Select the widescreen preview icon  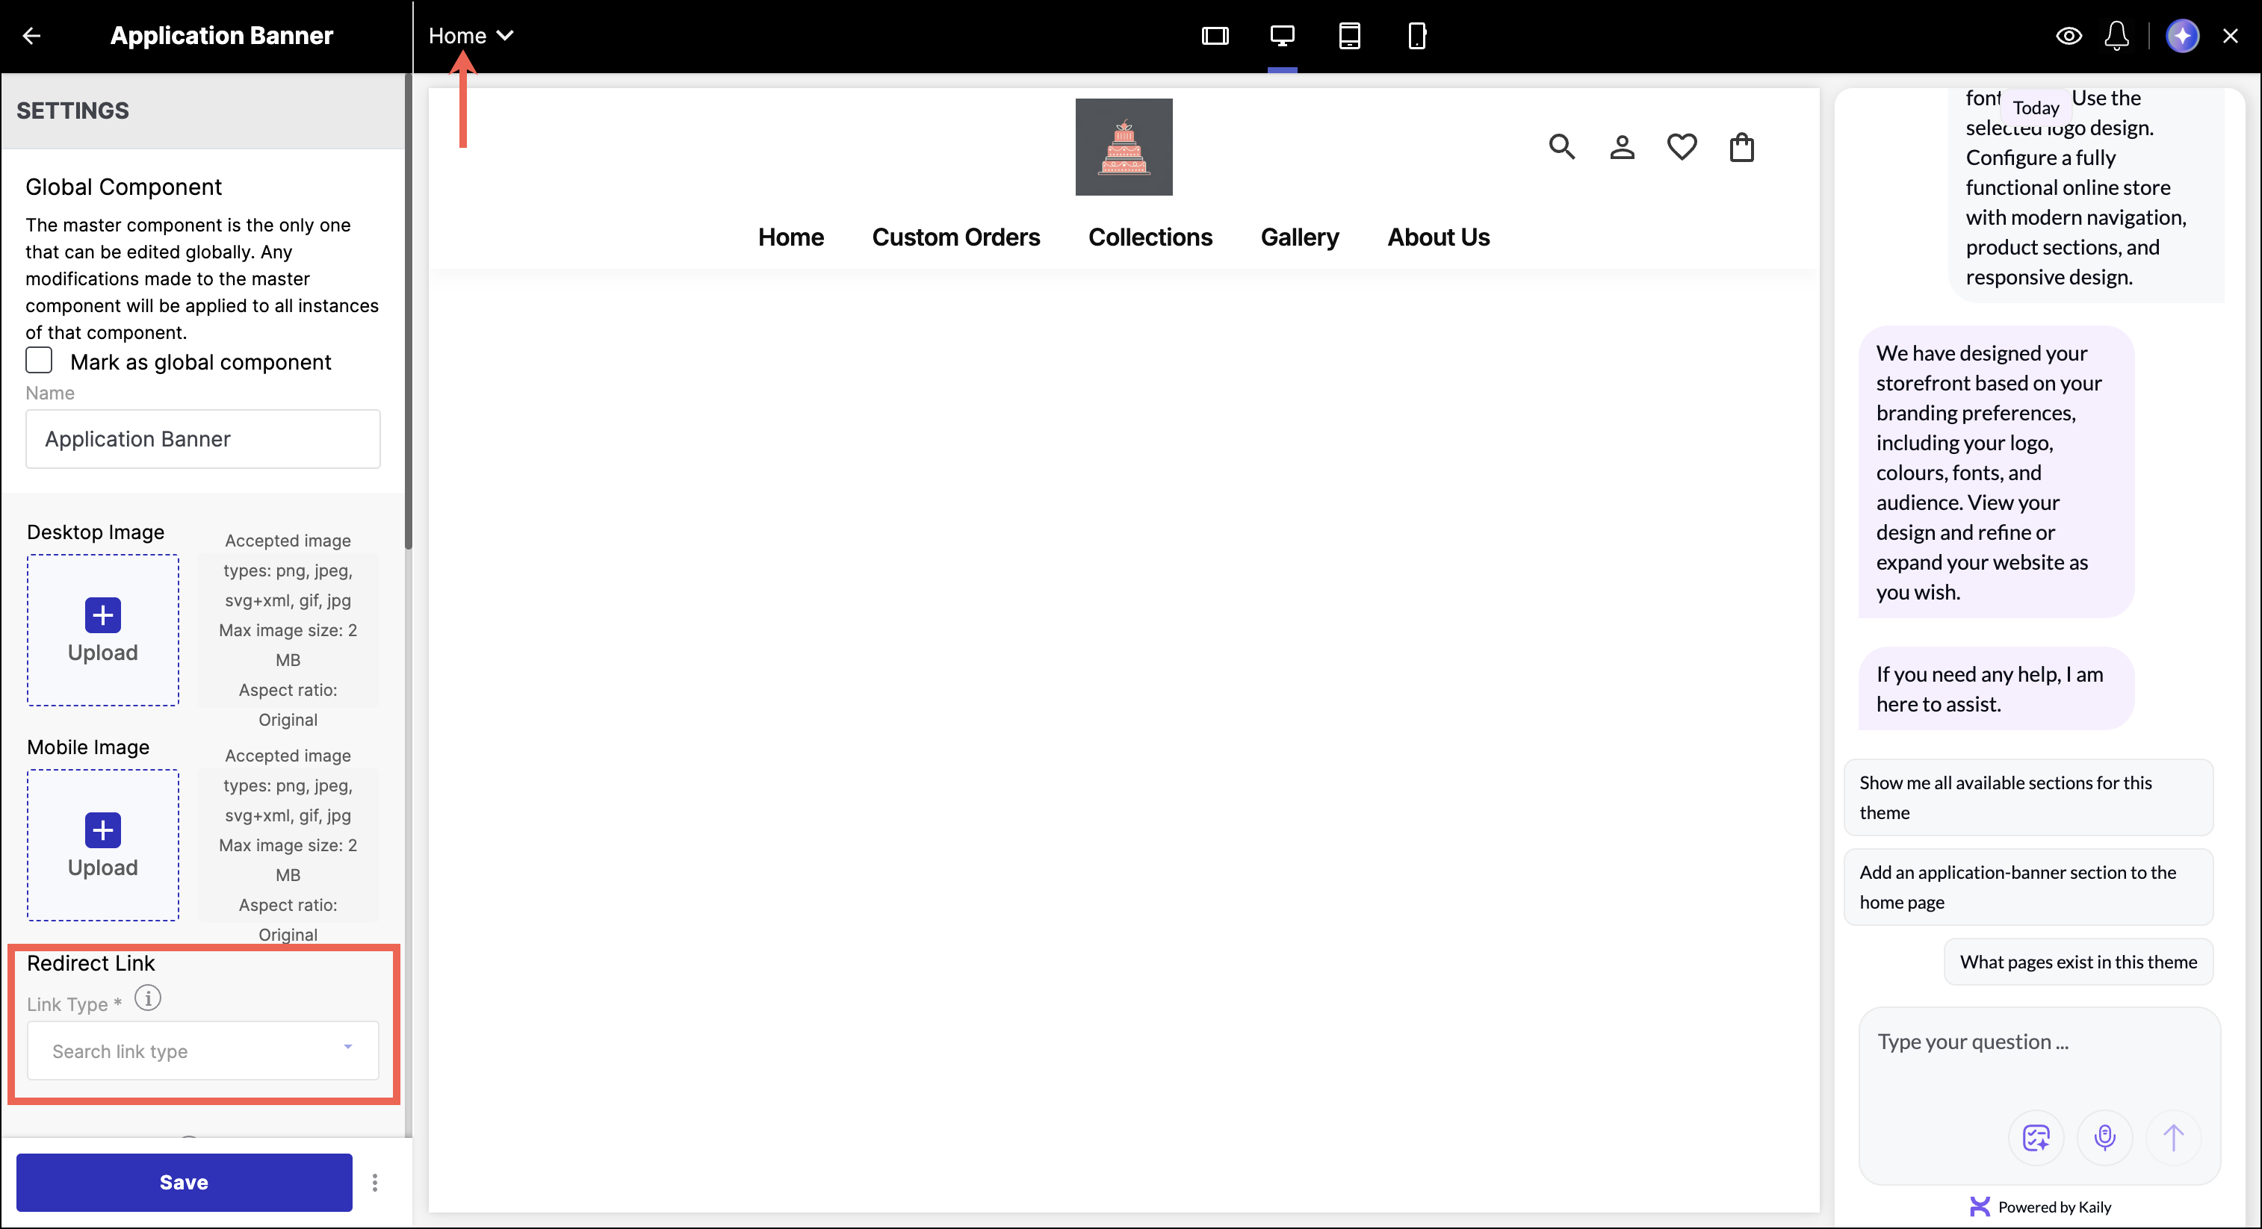(1215, 36)
